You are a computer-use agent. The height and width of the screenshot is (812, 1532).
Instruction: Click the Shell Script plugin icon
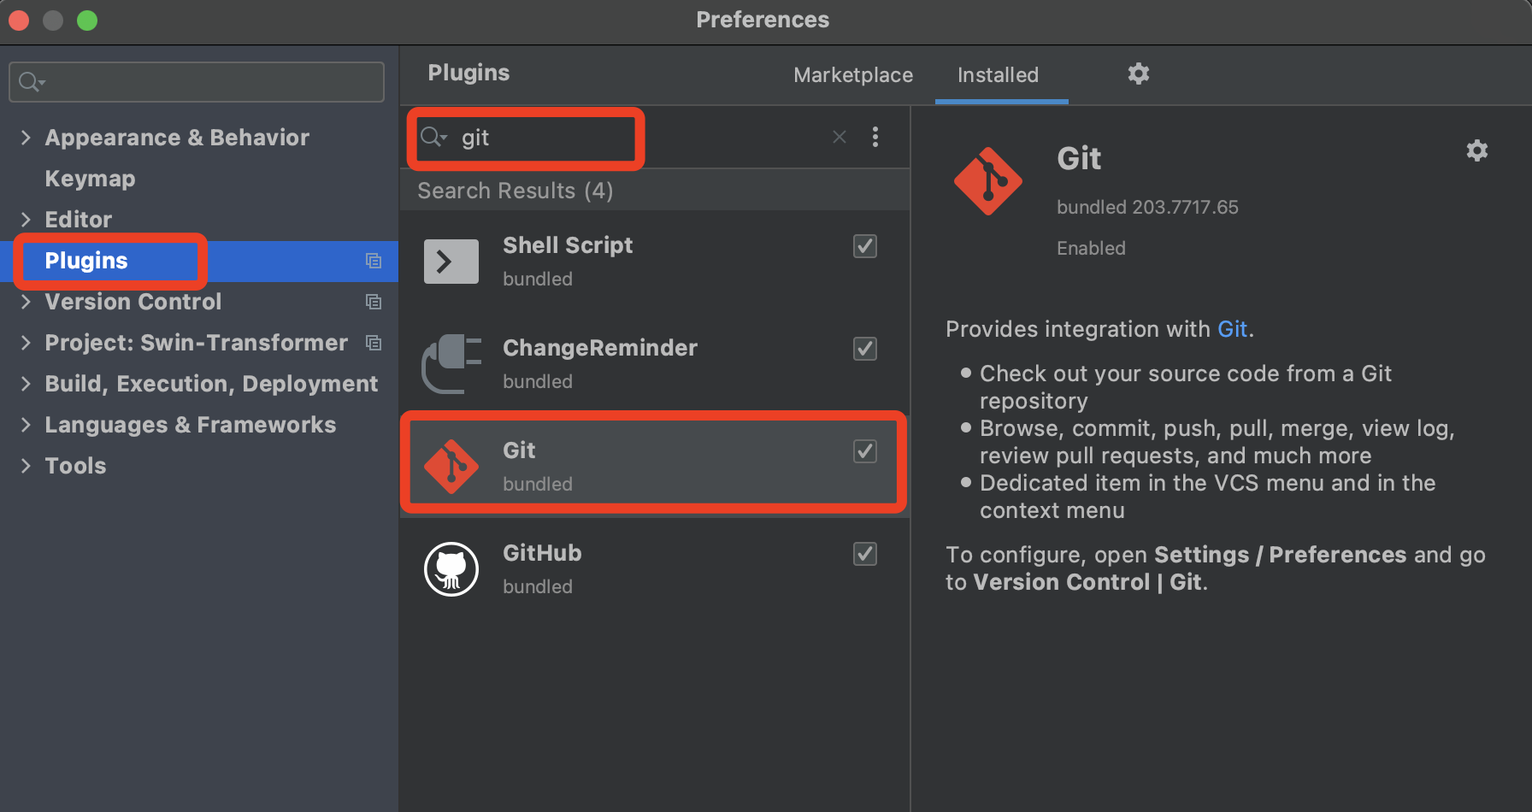point(451,262)
